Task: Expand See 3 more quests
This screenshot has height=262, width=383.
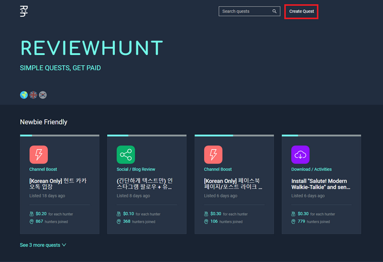Action: click(42, 245)
